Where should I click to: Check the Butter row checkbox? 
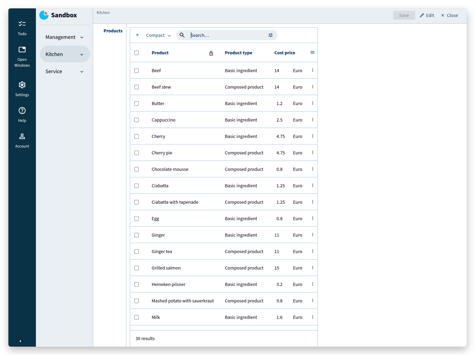tap(137, 104)
